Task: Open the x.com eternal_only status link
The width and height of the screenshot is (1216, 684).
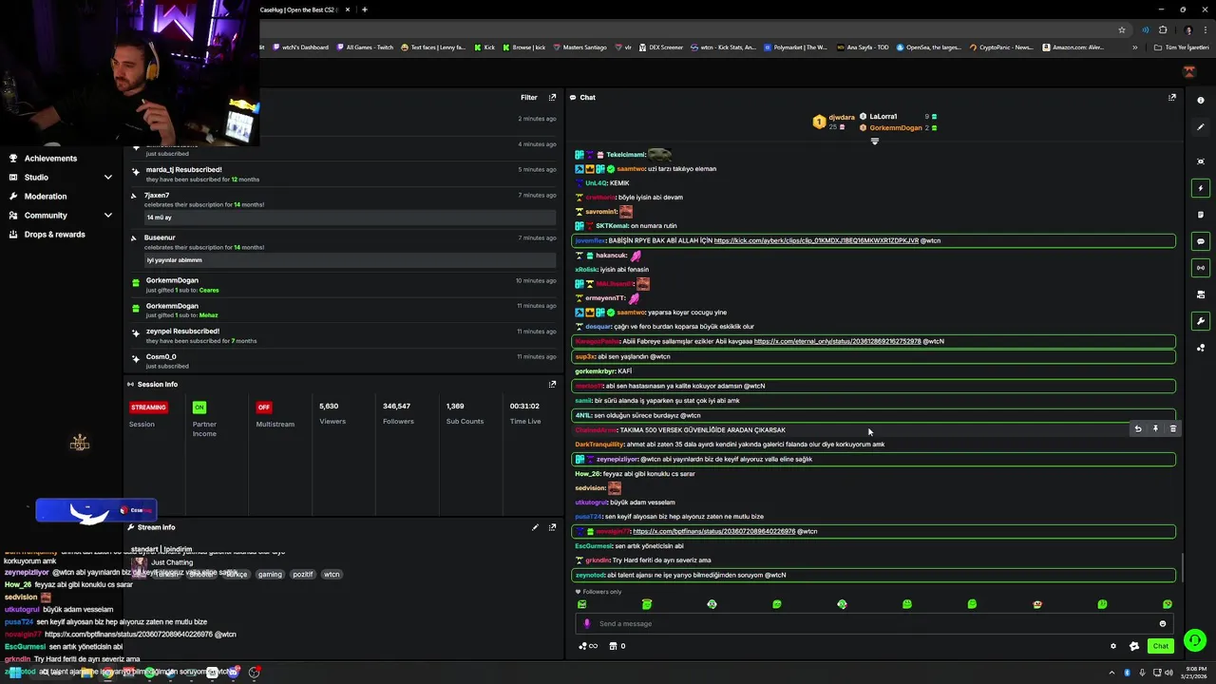Action: click(837, 341)
